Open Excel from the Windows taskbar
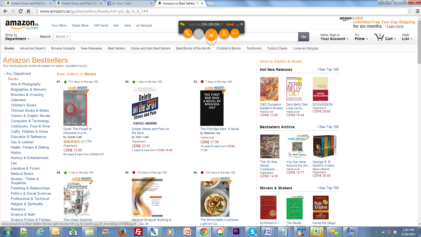The height and width of the screenshot is (237, 421). coord(317,232)
